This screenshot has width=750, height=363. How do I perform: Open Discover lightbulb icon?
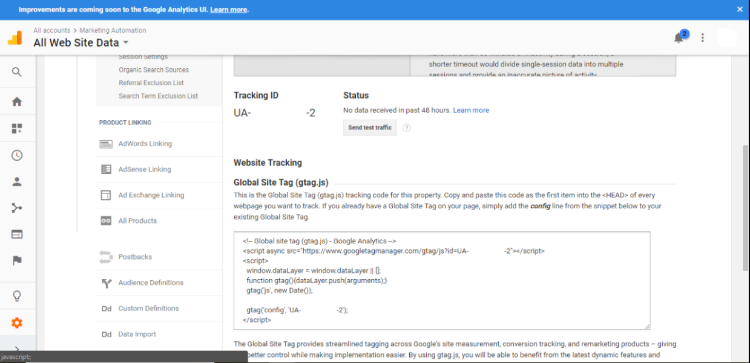point(17,296)
